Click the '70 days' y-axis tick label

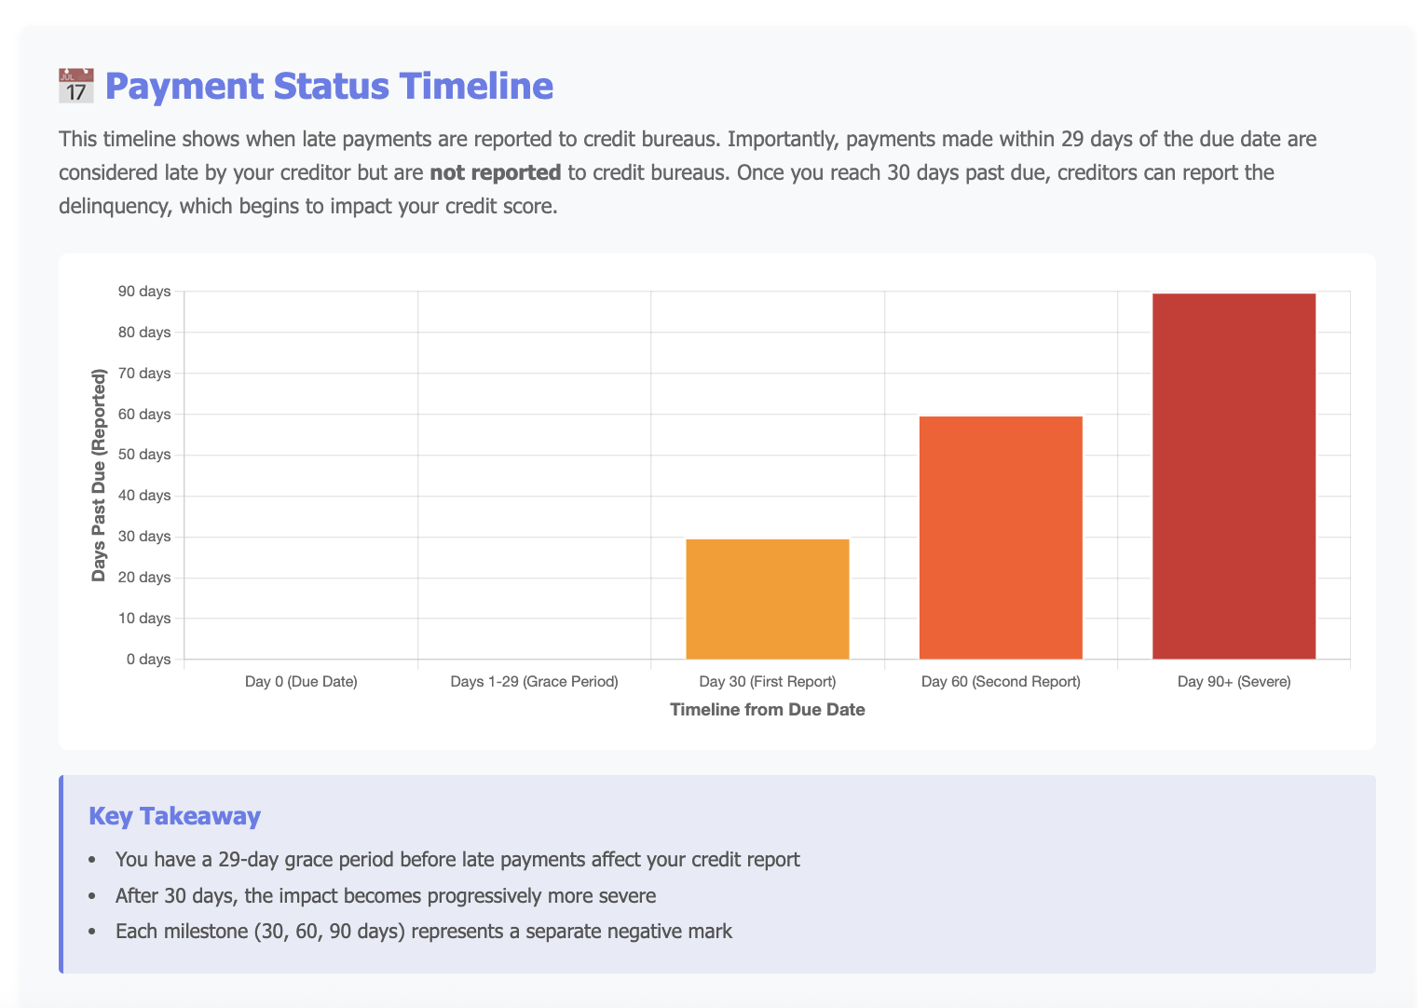(144, 374)
